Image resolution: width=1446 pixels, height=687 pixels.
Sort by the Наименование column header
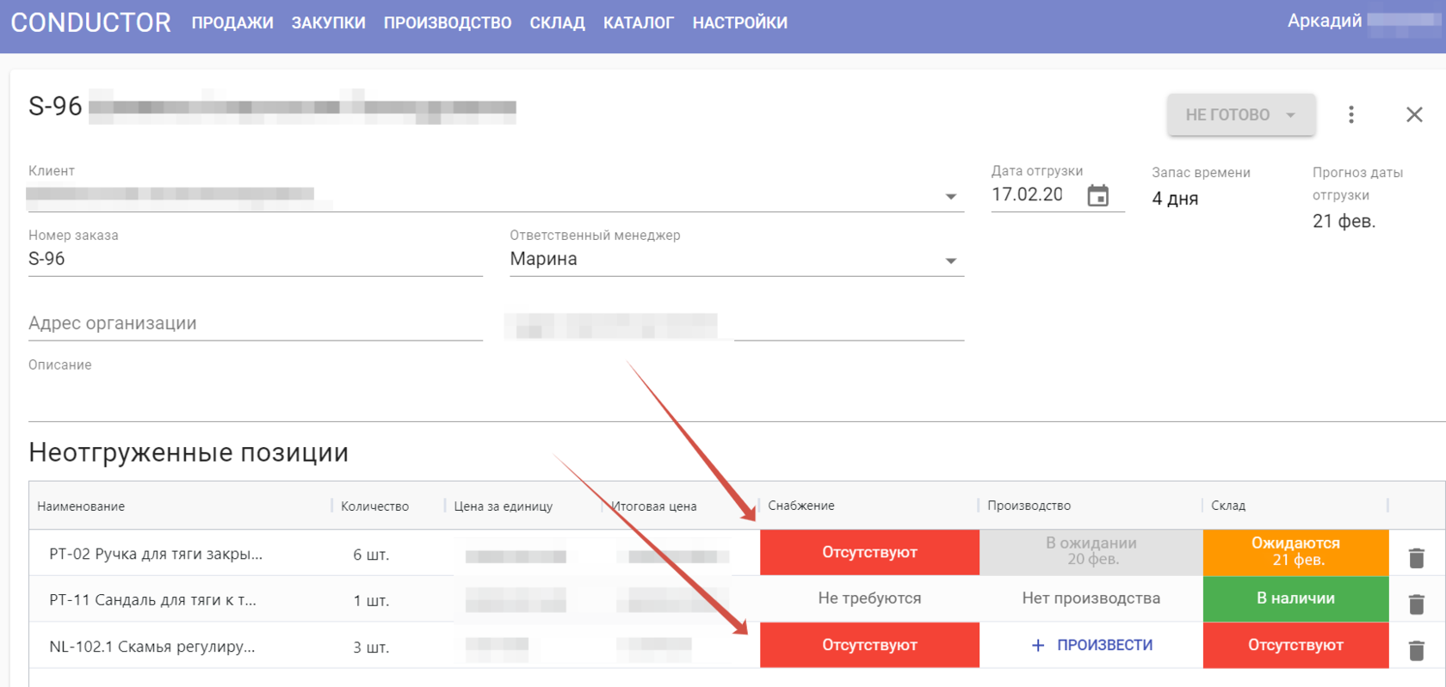click(81, 506)
